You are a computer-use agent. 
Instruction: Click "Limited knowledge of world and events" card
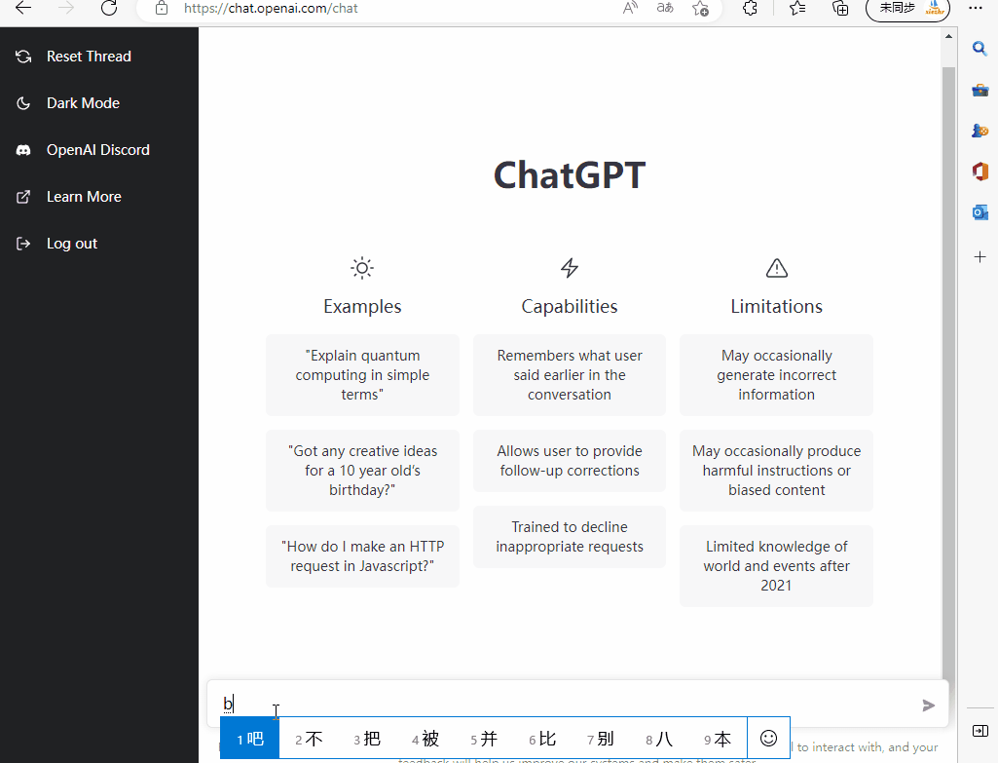coord(777,566)
